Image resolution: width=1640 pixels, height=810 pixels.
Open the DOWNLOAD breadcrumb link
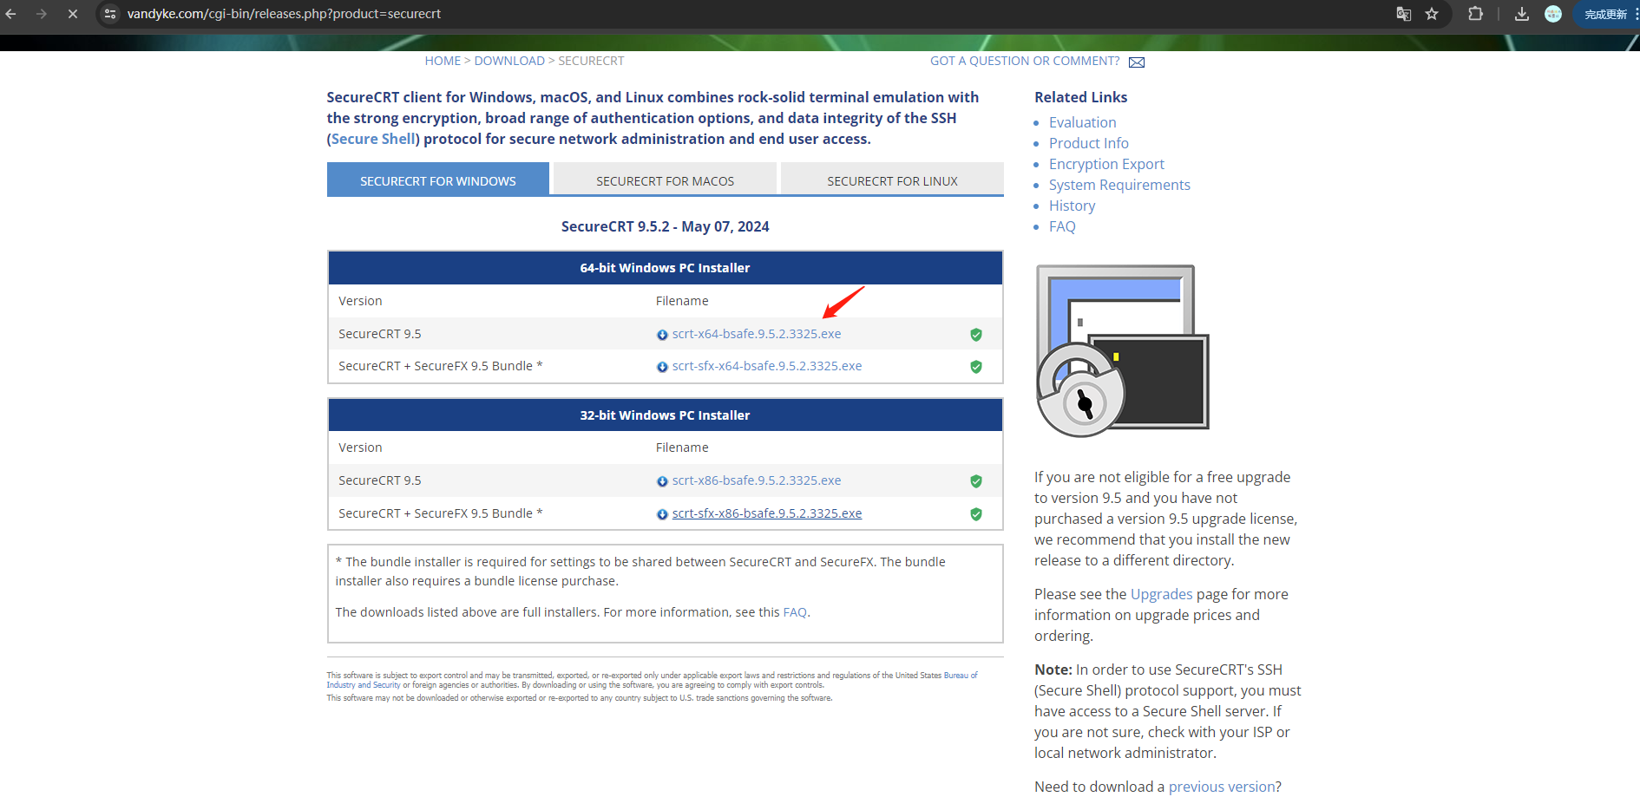[x=509, y=61]
